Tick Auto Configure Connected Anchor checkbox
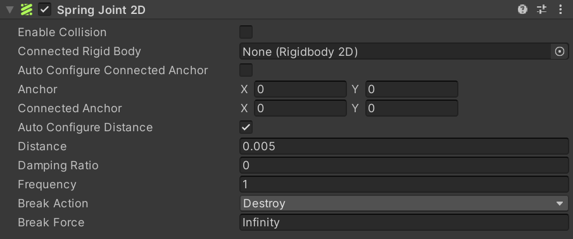Image resolution: width=573 pixels, height=239 pixels. [246, 70]
